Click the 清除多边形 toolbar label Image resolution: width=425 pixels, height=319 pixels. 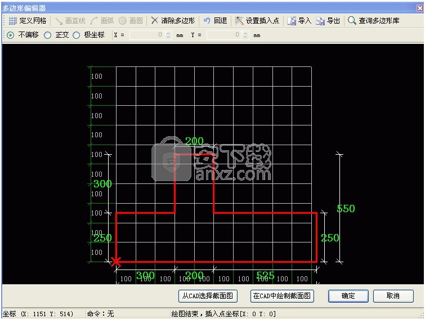pos(178,21)
